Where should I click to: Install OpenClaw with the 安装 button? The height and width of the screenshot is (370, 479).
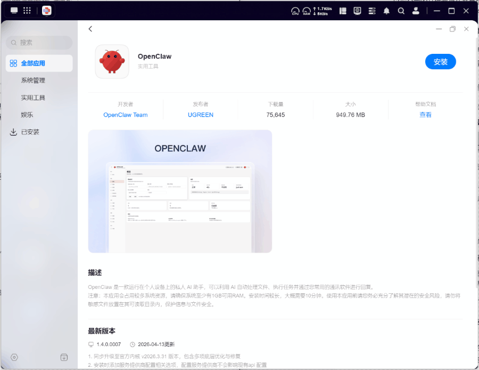[440, 62]
